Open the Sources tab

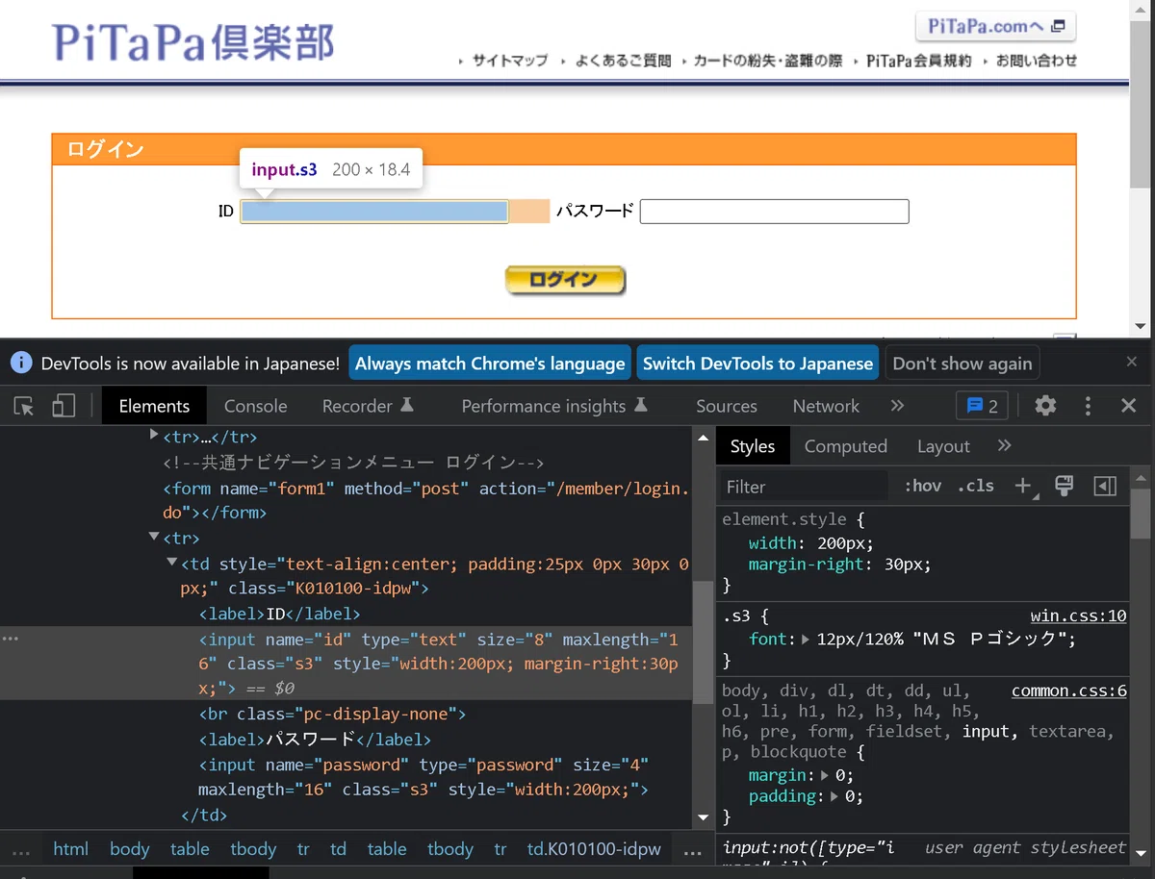[x=727, y=406]
